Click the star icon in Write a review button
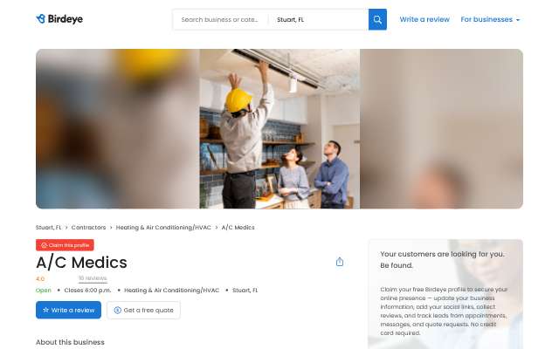 point(45,310)
